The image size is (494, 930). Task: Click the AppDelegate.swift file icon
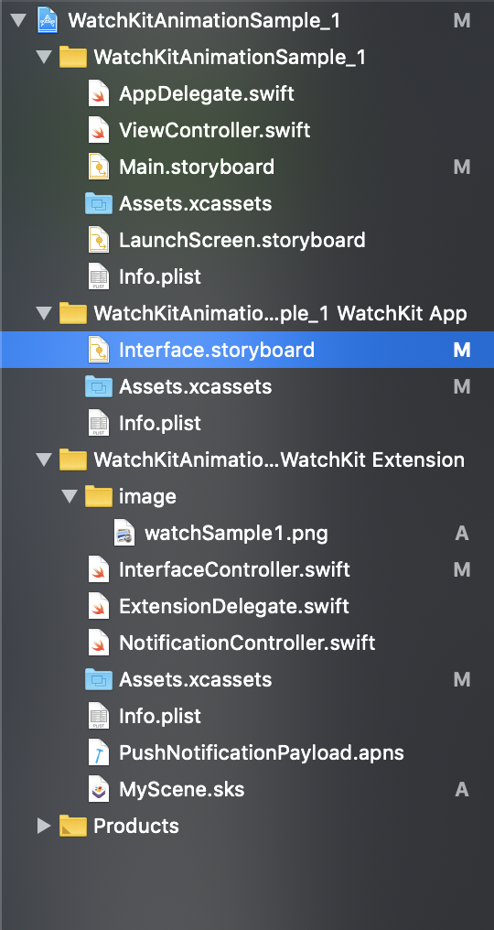pyautogui.click(x=99, y=93)
